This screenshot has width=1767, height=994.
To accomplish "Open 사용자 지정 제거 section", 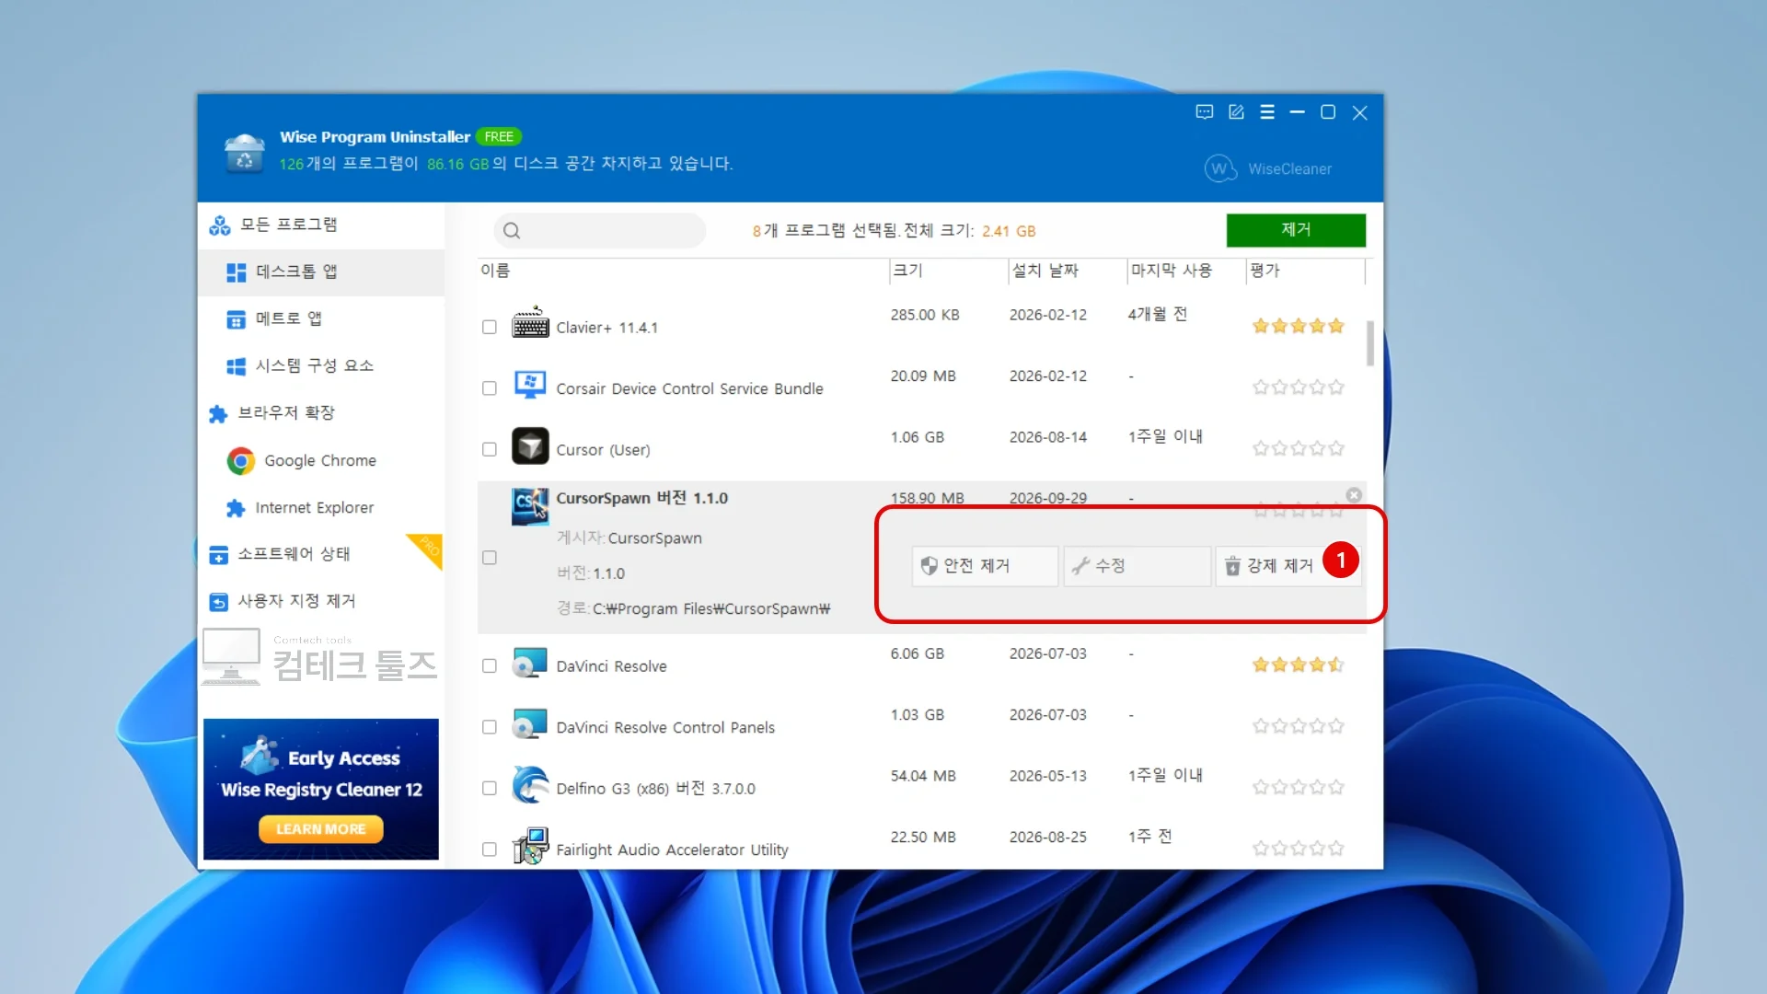I will (x=320, y=601).
